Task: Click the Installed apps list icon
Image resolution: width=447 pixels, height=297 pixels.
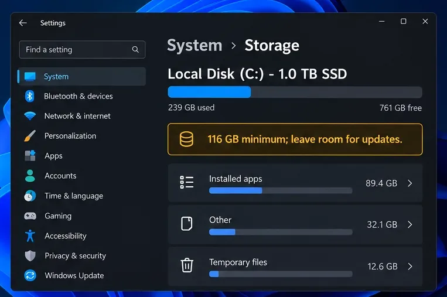Action: [187, 182]
